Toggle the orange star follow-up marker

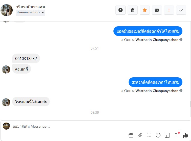pos(145,10)
